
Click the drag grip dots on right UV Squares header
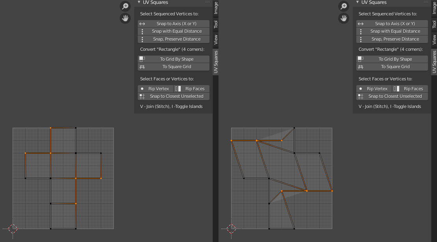(426, 2)
